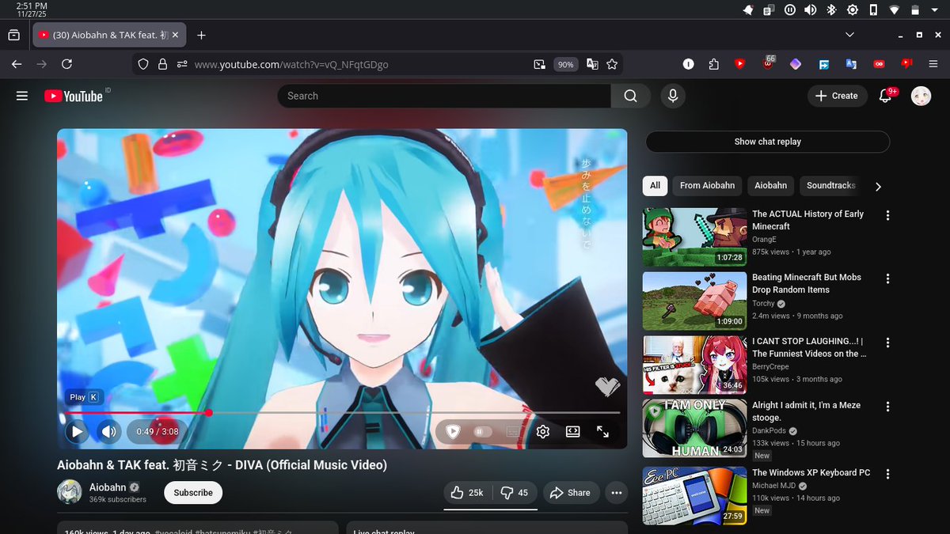Open the YouTube hamburger guide menu
950x534 pixels.
[21, 96]
